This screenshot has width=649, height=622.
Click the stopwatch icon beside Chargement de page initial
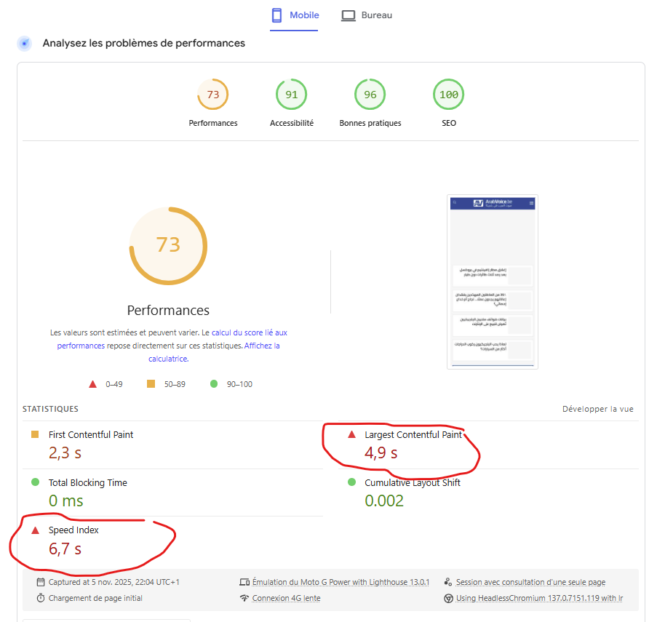pos(41,598)
